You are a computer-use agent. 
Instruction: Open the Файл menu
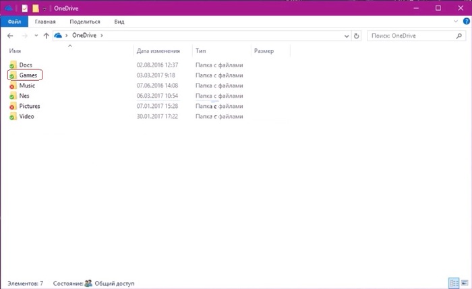14,22
